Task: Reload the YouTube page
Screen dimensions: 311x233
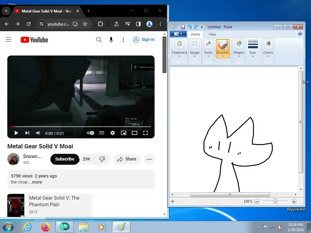Action: (29, 24)
